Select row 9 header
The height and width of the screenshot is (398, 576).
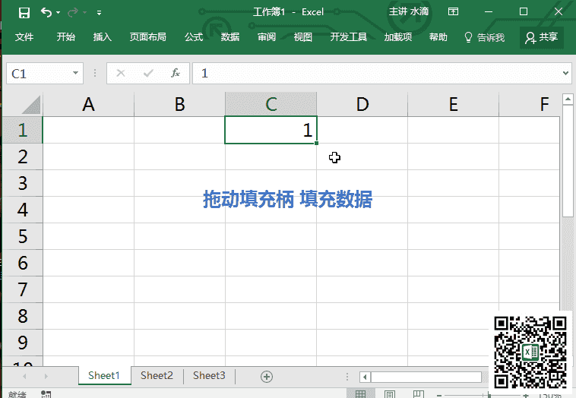23,343
